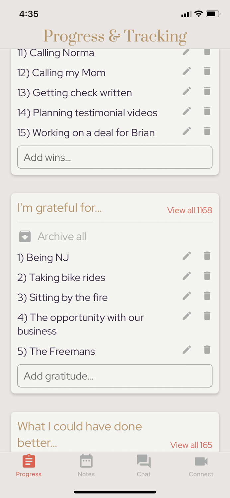The image size is (230, 498).
Task: Edit the 'Being NJ' gratitude
Action: 187,256
